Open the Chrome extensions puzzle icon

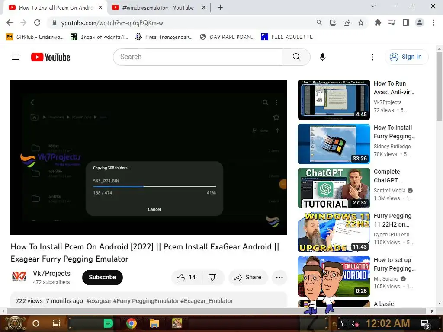(378, 22)
